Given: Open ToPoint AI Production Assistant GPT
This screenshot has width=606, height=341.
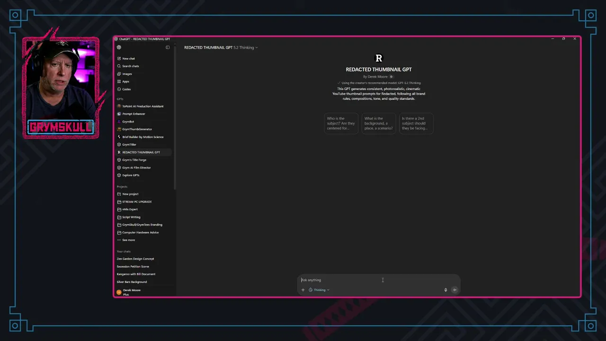Looking at the screenshot, I should point(143,106).
